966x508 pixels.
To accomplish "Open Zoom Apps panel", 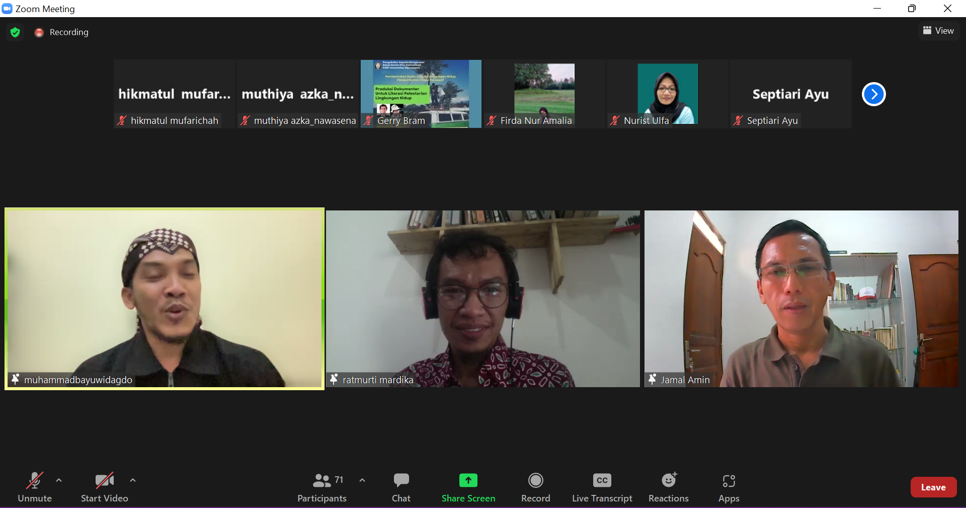I will 729,487.
